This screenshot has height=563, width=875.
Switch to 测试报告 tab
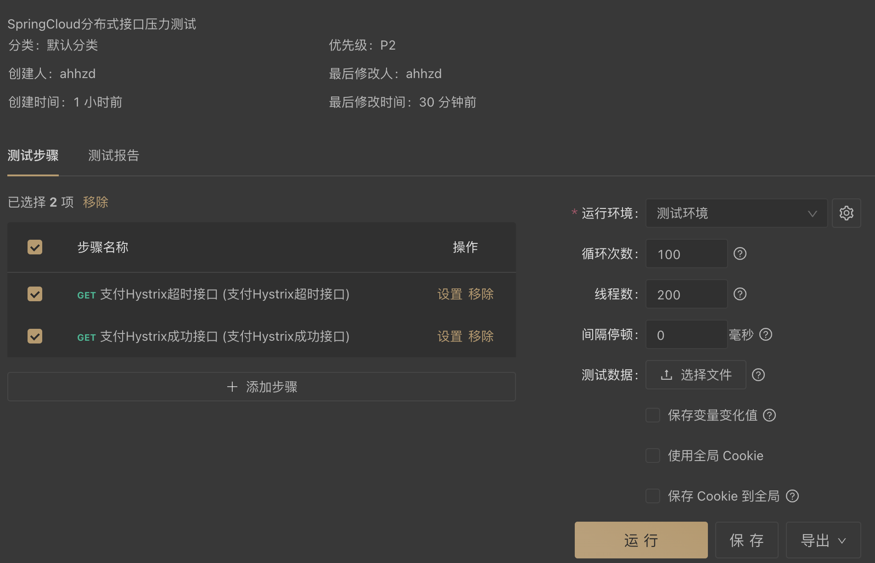tap(113, 155)
